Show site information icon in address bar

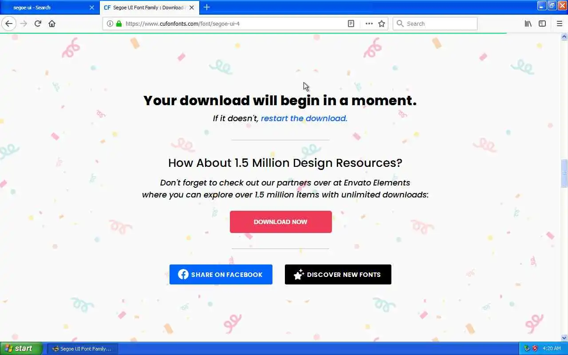110,24
